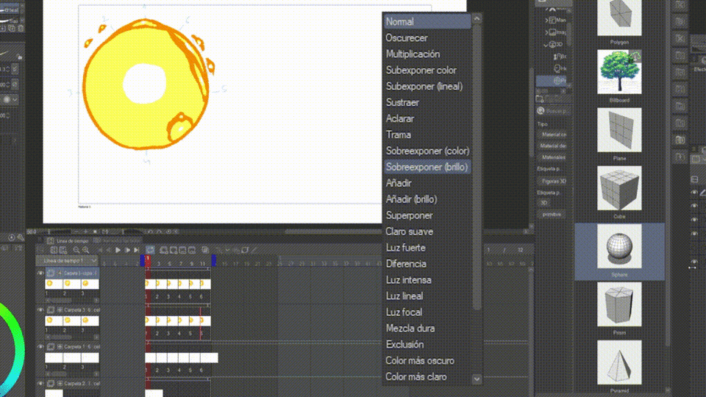
Task: Select the Billboard tree thumbnail
Action: point(619,72)
